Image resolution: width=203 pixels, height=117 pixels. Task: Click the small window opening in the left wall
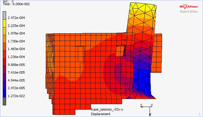80,54
